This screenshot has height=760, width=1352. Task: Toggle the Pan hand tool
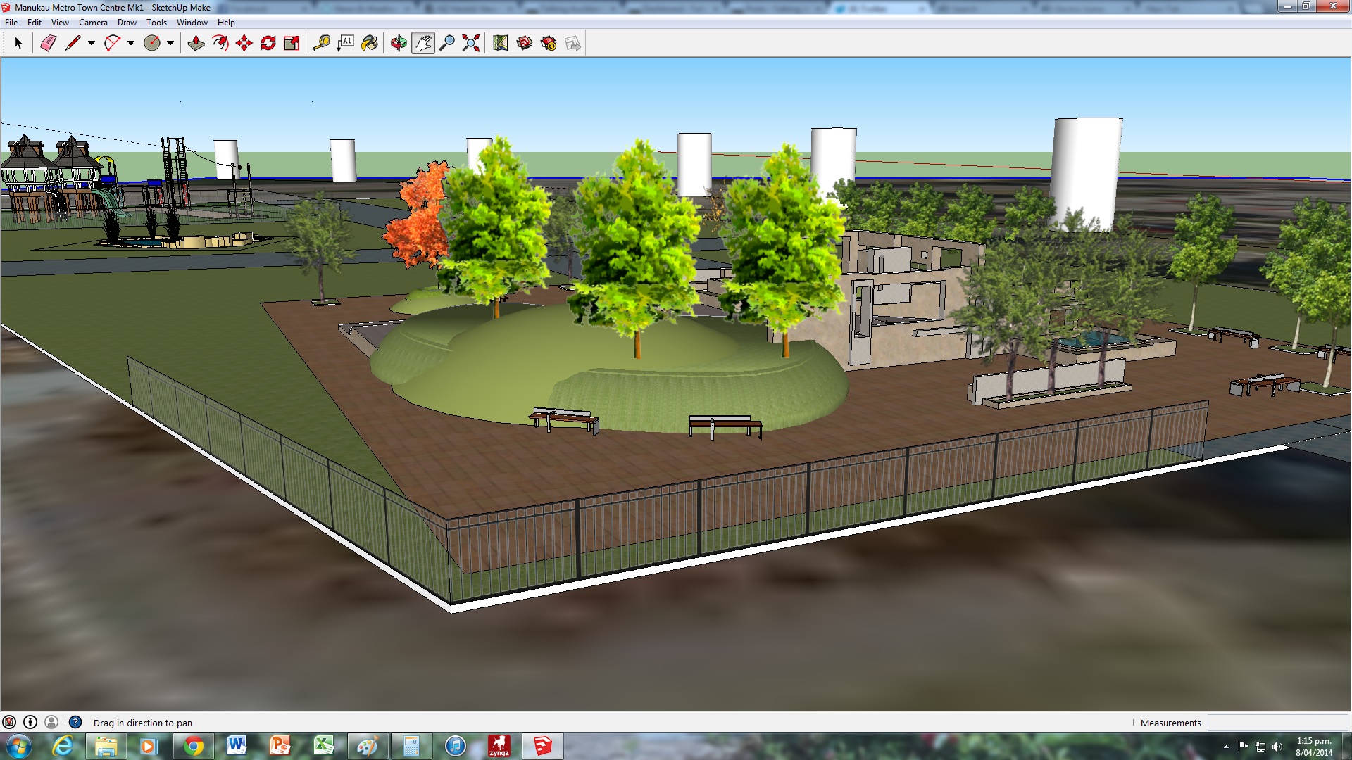point(423,44)
